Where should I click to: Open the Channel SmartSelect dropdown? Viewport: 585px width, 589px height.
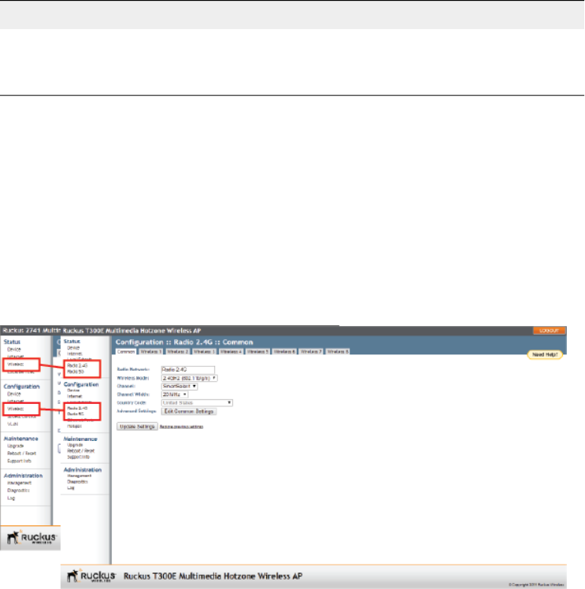180,386
